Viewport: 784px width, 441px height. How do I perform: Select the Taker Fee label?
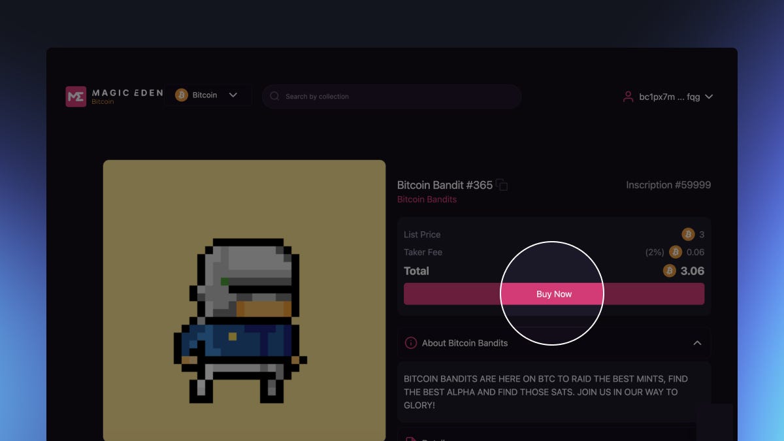coord(423,252)
